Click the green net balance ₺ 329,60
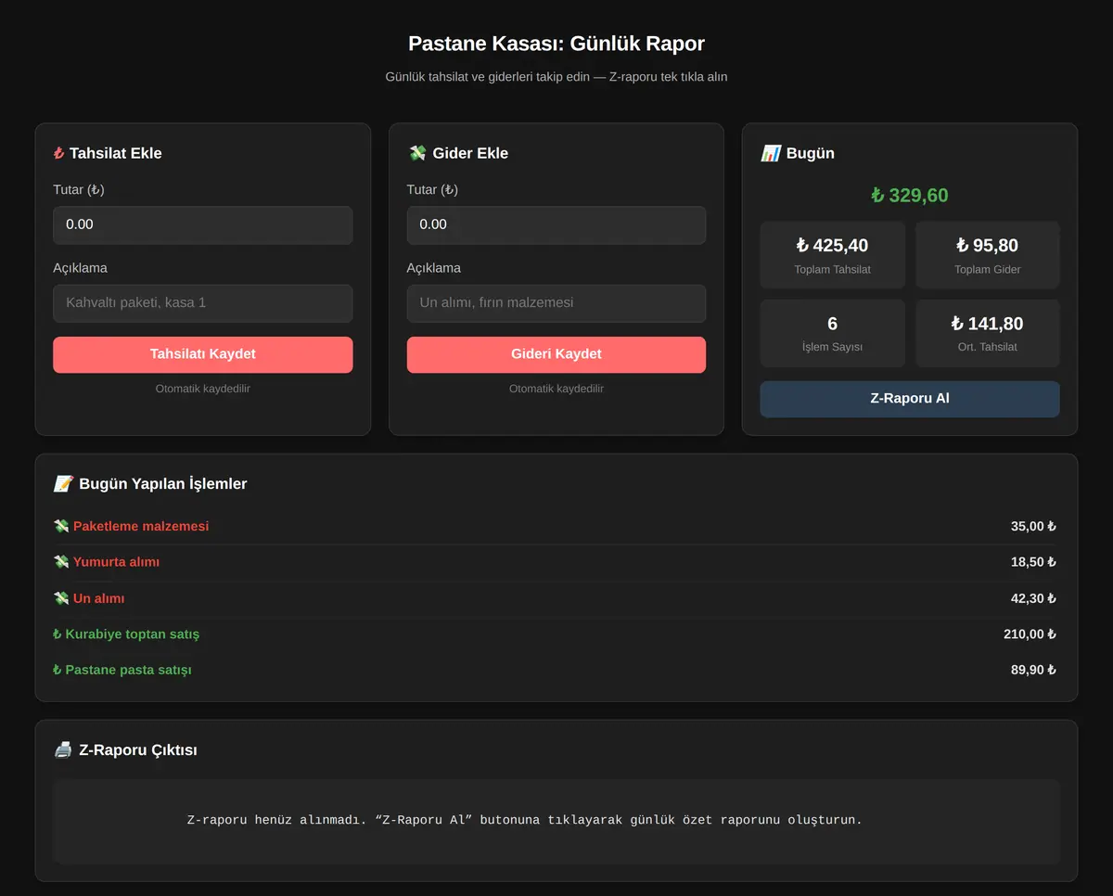The width and height of the screenshot is (1113, 896). coord(910,196)
